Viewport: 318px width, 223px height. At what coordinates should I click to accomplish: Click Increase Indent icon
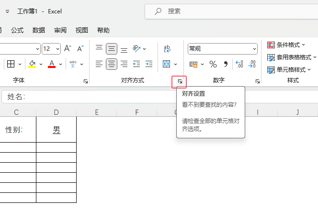(149, 64)
